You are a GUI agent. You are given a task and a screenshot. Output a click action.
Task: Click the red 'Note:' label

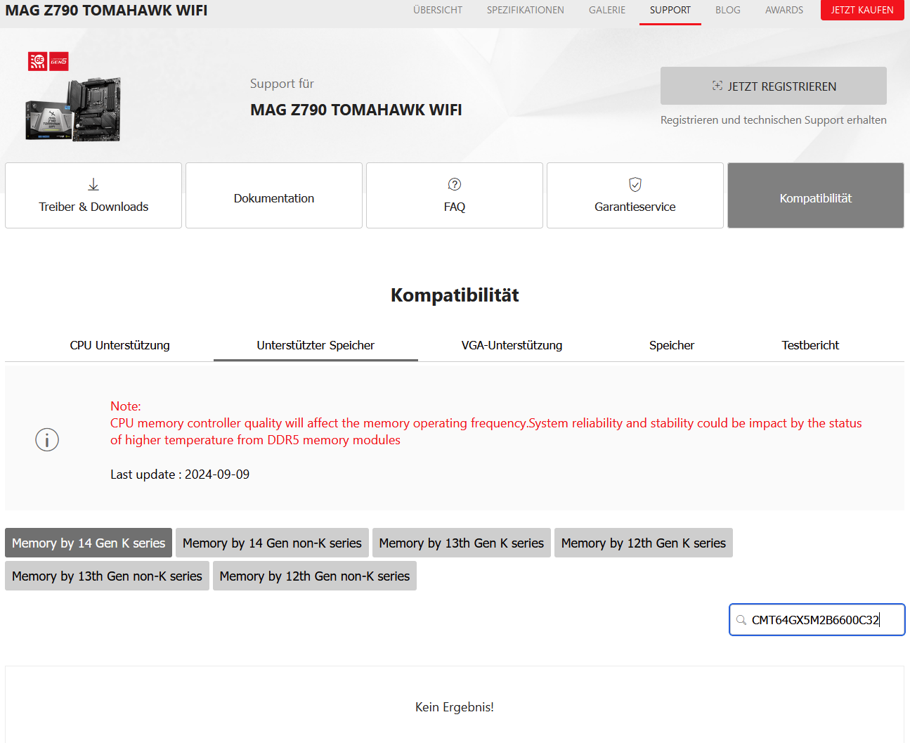(x=126, y=406)
